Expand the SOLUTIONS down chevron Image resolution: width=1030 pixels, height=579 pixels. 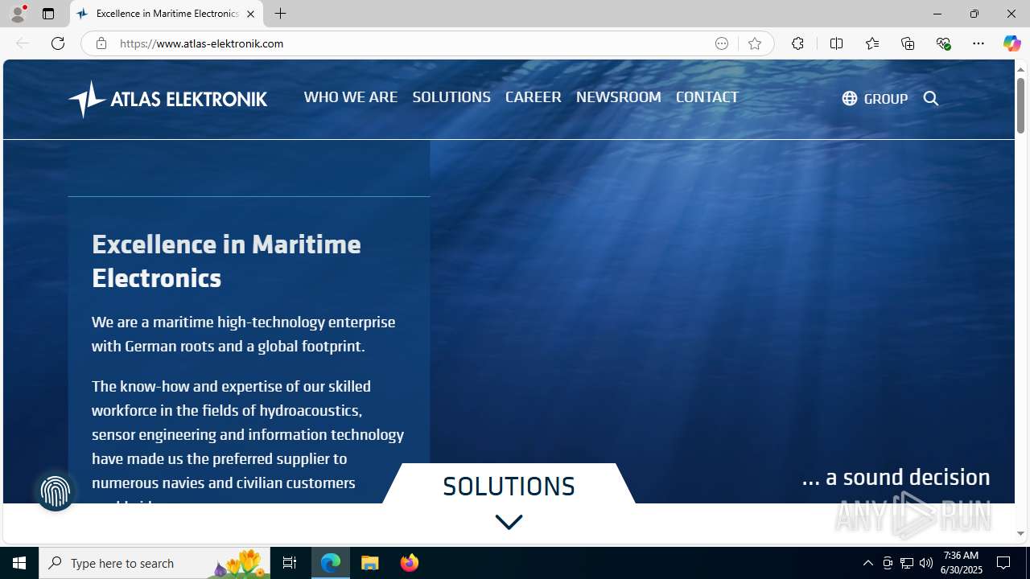point(509,523)
